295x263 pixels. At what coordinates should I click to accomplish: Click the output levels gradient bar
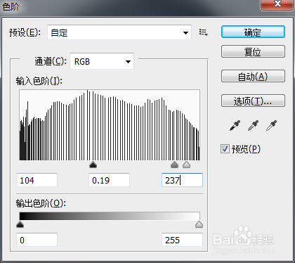[x=110, y=216]
